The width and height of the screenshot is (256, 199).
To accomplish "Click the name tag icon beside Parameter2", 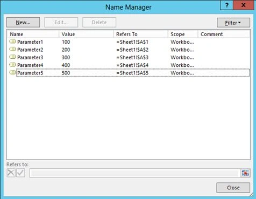I will [12, 49].
